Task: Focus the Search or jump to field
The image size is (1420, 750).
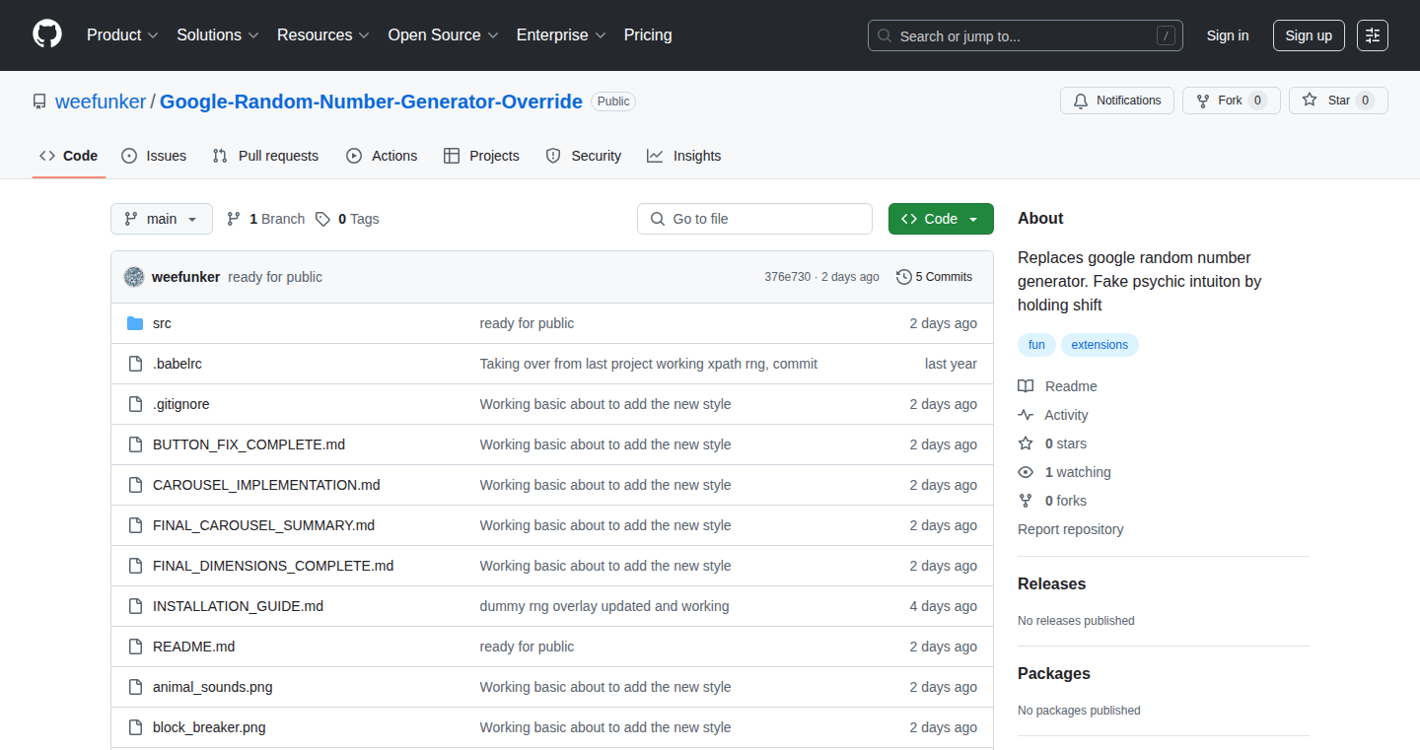Action: tap(1026, 35)
